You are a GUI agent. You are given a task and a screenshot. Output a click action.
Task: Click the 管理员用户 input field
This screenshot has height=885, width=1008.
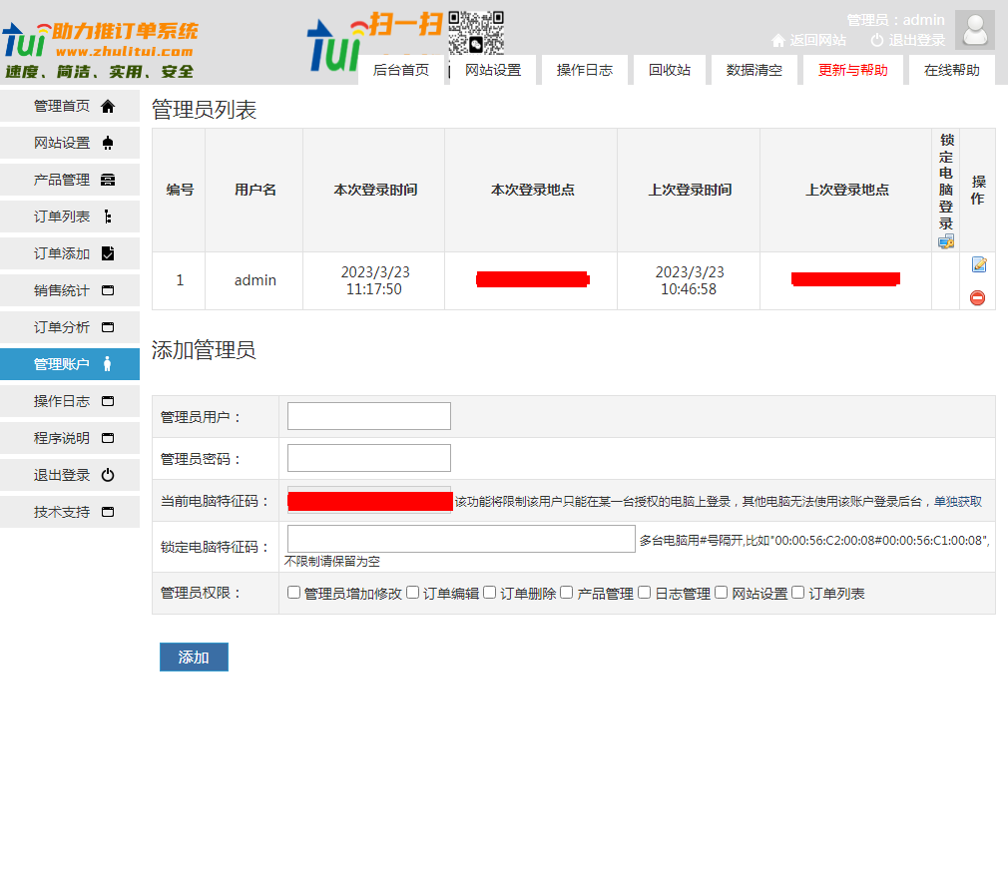[x=368, y=416]
